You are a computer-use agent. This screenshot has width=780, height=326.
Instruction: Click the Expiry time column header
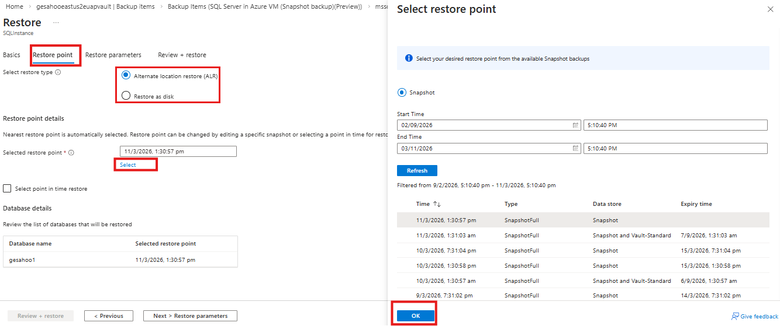point(696,204)
